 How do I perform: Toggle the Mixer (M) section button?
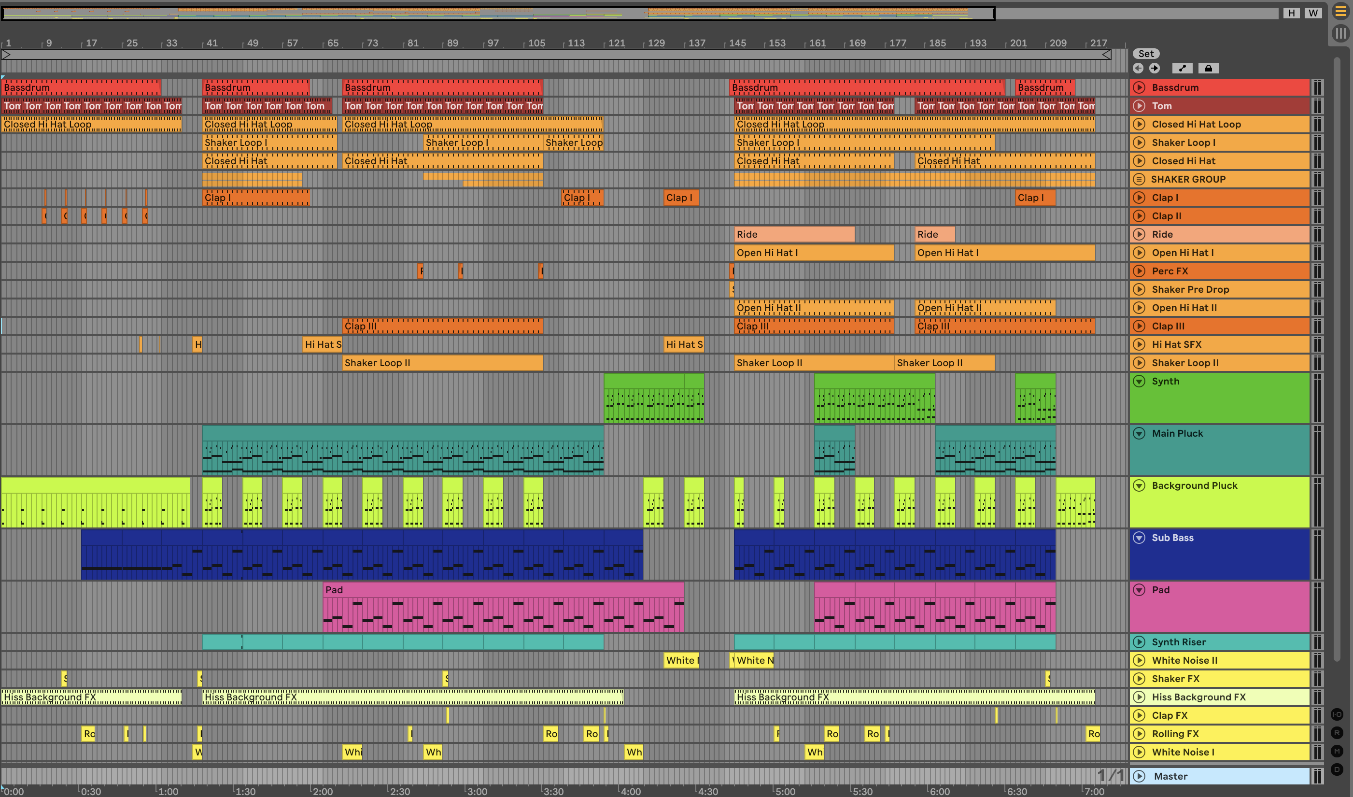pyautogui.click(x=1337, y=751)
